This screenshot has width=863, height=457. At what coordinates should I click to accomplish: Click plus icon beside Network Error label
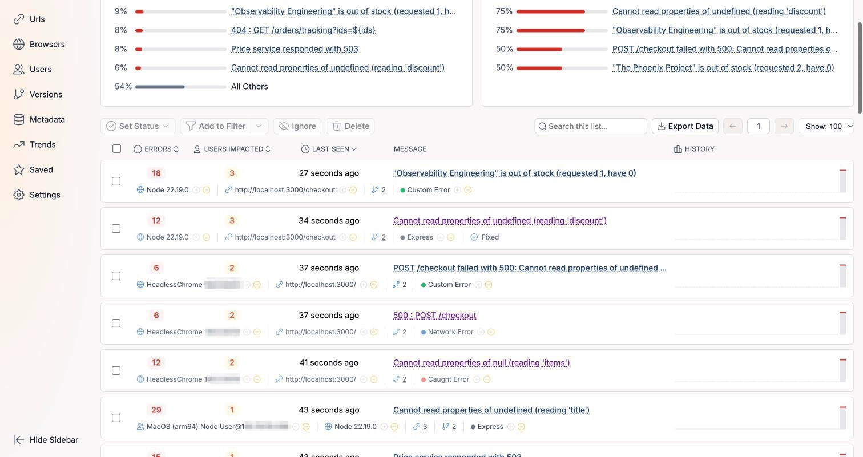(481, 332)
